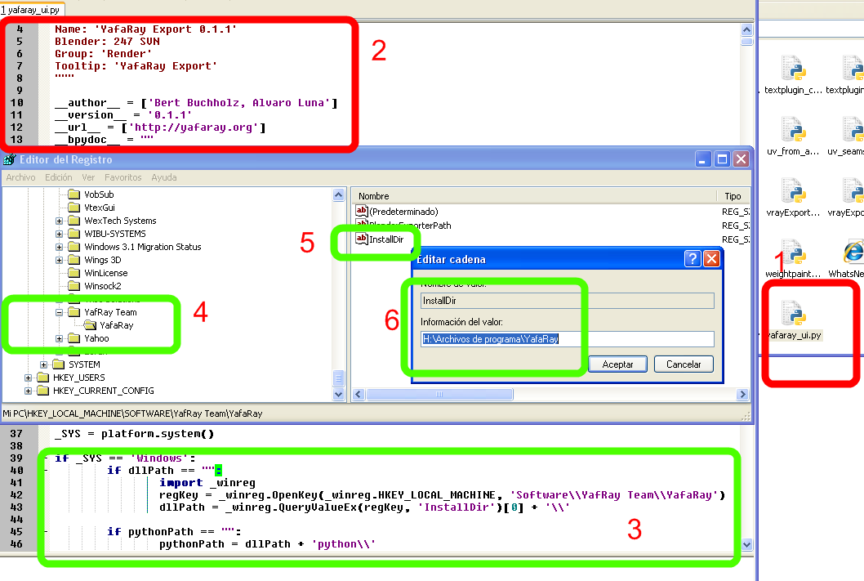The width and height of the screenshot is (864, 581).
Task: Select the weightpaint Python file icon
Action: [794, 253]
